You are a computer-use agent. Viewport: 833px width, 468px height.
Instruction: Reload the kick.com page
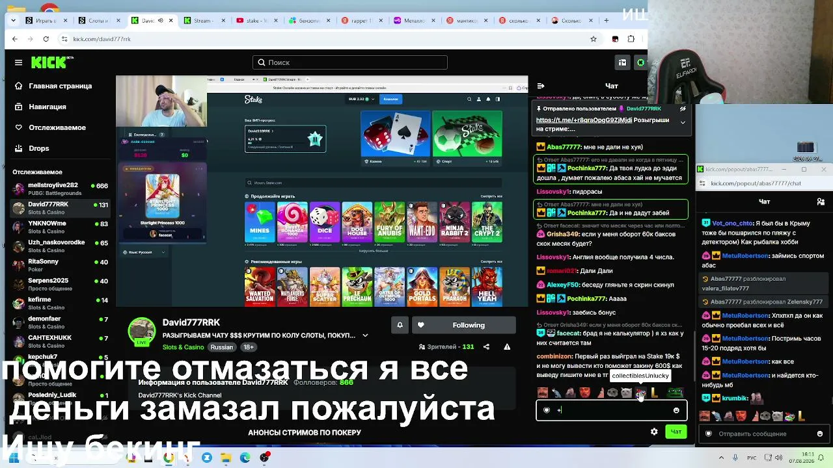pos(46,39)
